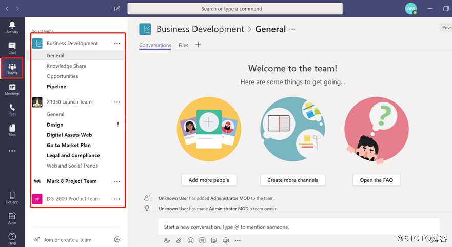
Task: Click Open the FAQ button
Action: pyautogui.click(x=377, y=180)
